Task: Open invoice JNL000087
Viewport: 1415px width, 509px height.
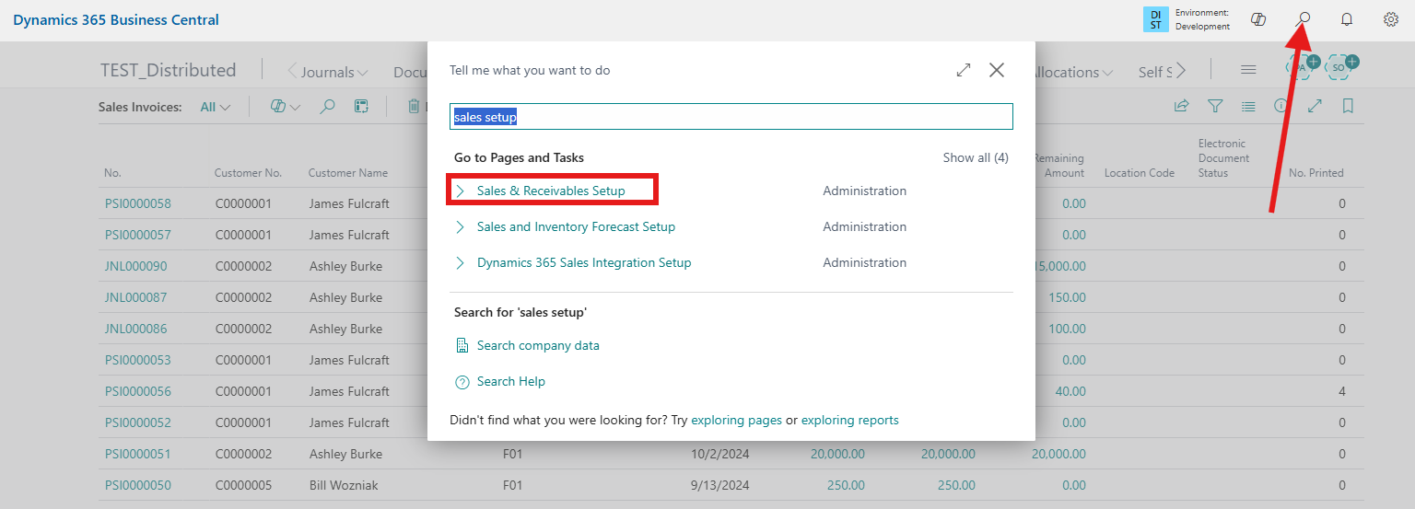Action: (136, 297)
